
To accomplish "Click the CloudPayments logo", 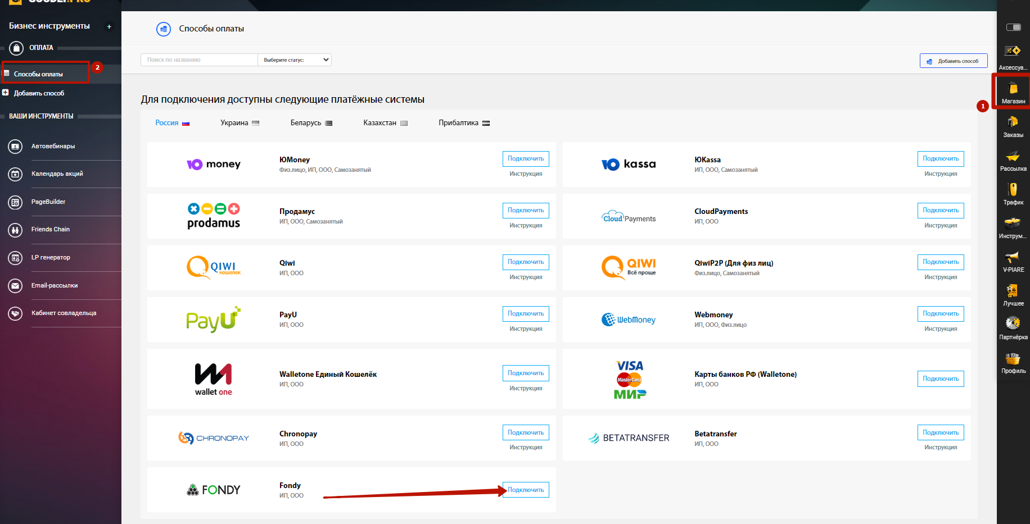I will point(629,216).
